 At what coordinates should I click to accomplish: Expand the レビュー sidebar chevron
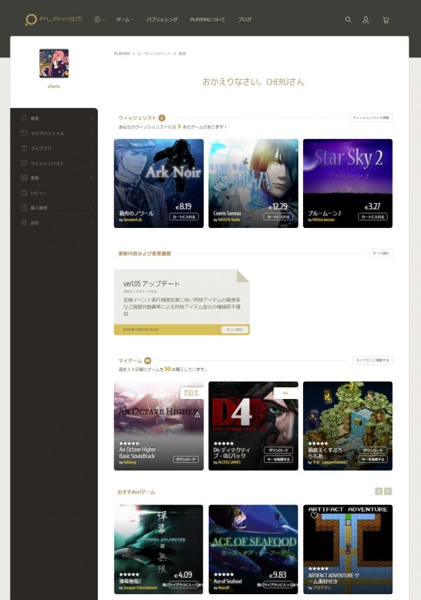[x=91, y=192]
